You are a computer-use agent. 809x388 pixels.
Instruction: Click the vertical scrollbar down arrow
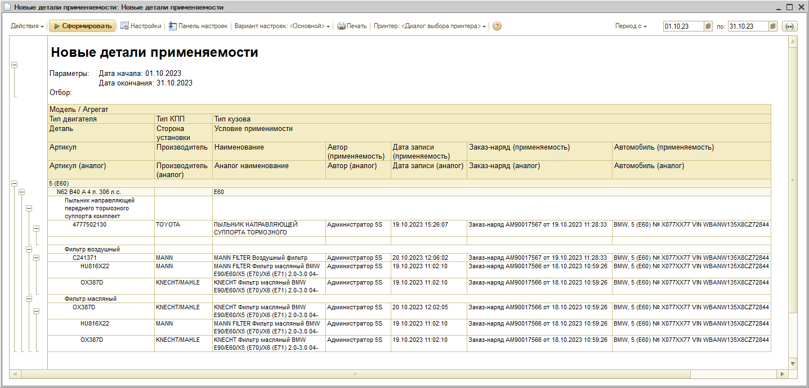(x=793, y=364)
